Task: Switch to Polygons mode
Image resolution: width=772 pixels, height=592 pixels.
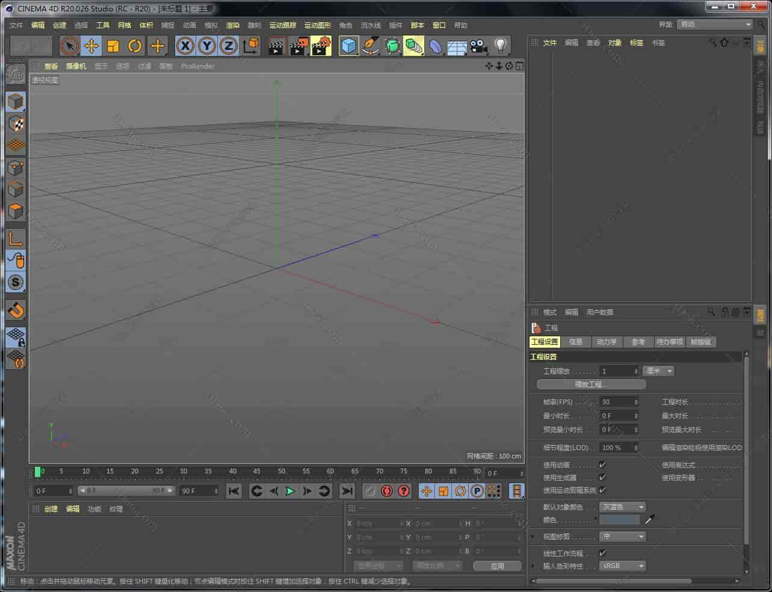Action: (x=16, y=212)
